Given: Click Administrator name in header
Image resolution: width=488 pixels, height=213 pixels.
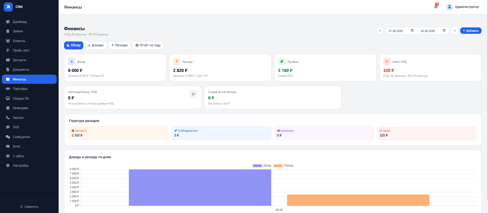Looking at the screenshot, I should point(467,7).
